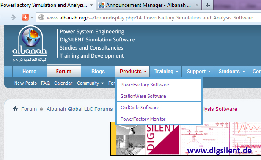Click the home icon in breadcrumb
This screenshot has height=160, width=261.
pos(15,109)
